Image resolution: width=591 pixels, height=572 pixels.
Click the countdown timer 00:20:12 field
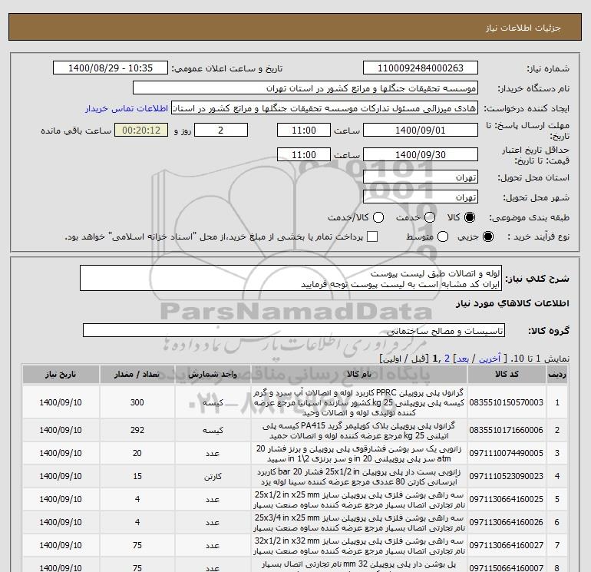[x=141, y=130]
